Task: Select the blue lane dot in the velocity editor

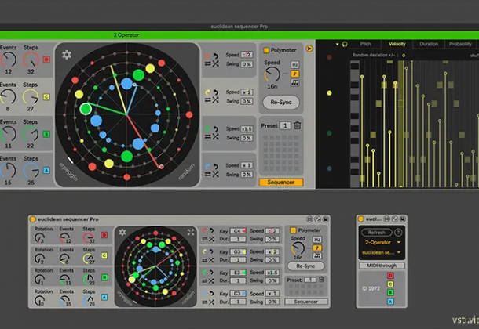Action: click(x=329, y=168)
